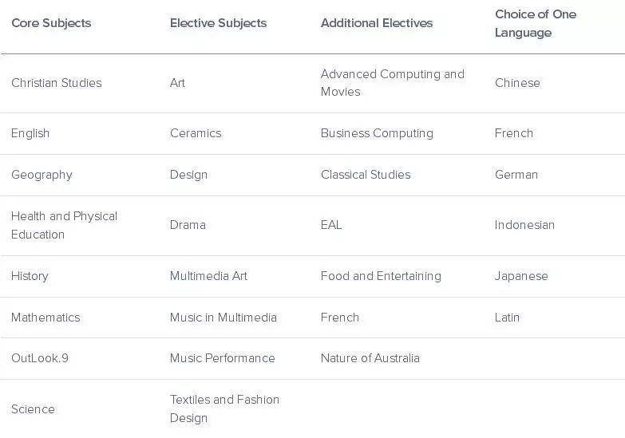Select Chinese in the language column
This screenshot has height=438, width=625.
(517, 83)
